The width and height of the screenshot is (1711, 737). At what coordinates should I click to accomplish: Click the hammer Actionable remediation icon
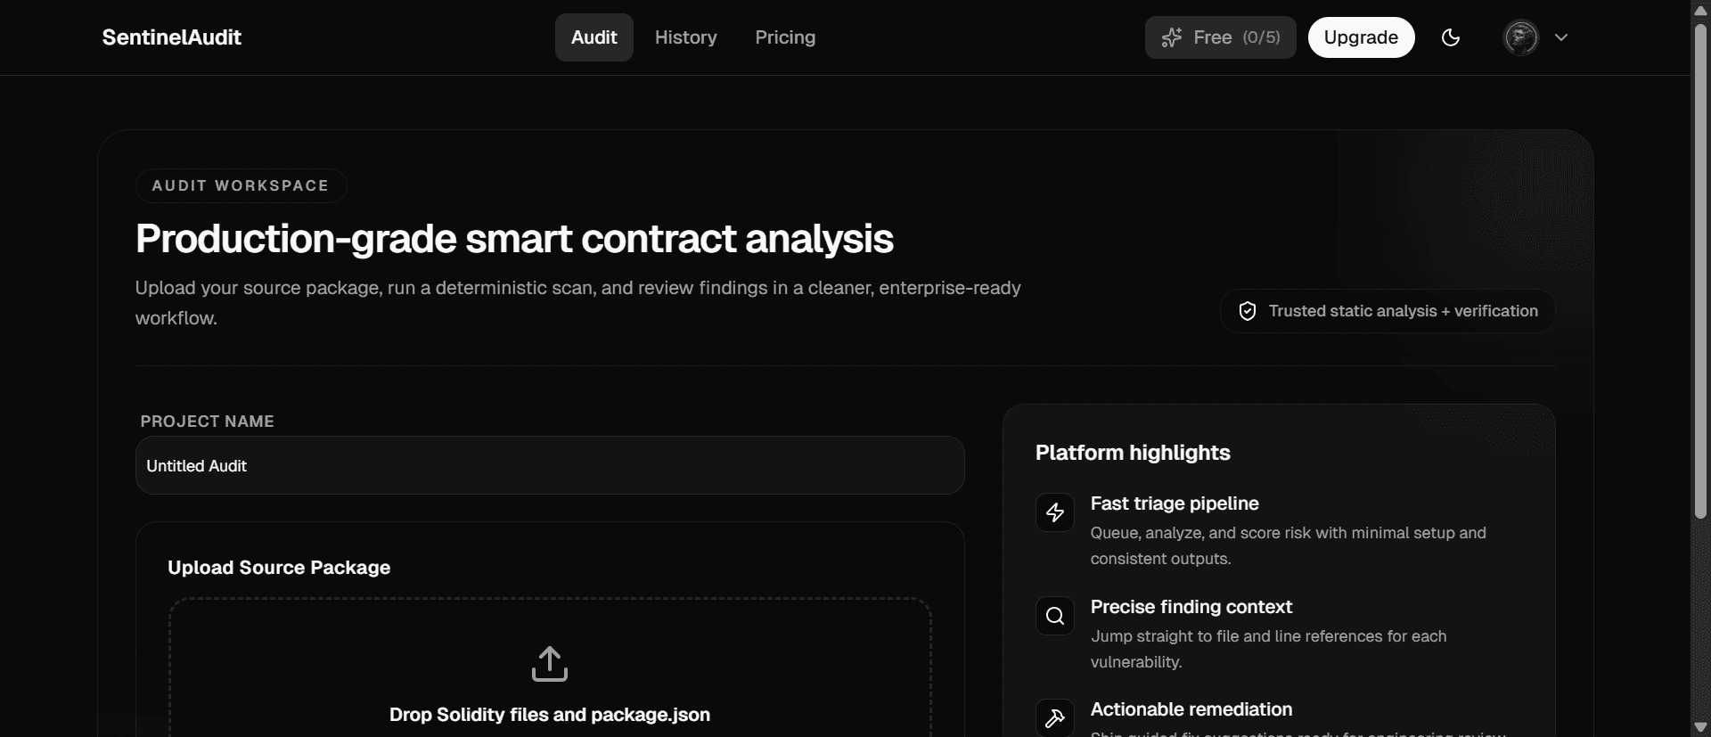tap(1054, 717)
